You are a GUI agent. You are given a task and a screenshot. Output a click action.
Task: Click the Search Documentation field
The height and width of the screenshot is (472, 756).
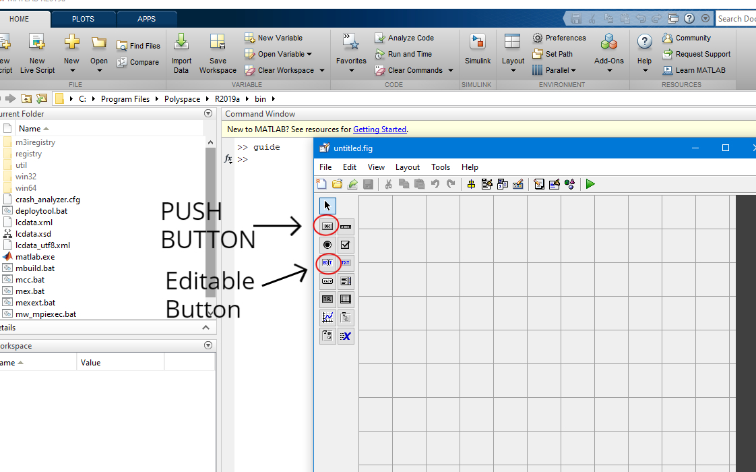tap(736, 19)
